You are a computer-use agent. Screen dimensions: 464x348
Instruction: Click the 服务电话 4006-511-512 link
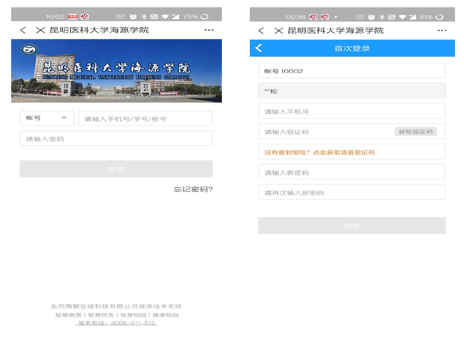pos(116,323)
